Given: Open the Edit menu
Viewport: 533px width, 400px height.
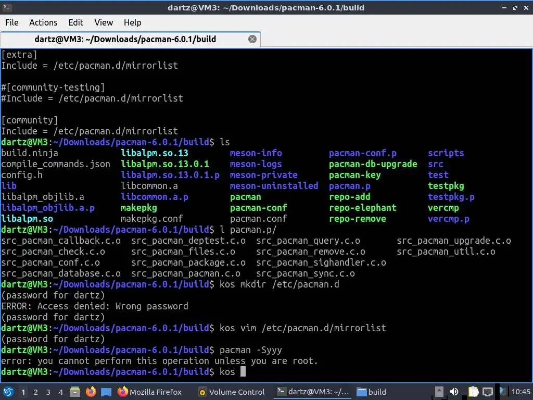Looking at the screenshot, I should pyautogui.click(x=75, y=22).
